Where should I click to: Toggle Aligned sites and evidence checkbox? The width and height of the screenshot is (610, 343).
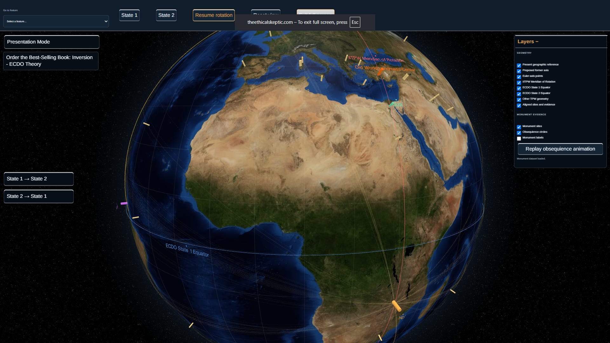click(x=519, y=105)
